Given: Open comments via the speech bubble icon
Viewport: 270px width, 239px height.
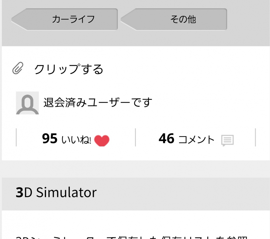Looking at the screenshot, I should pyautogui.click(x=227, y=140).
